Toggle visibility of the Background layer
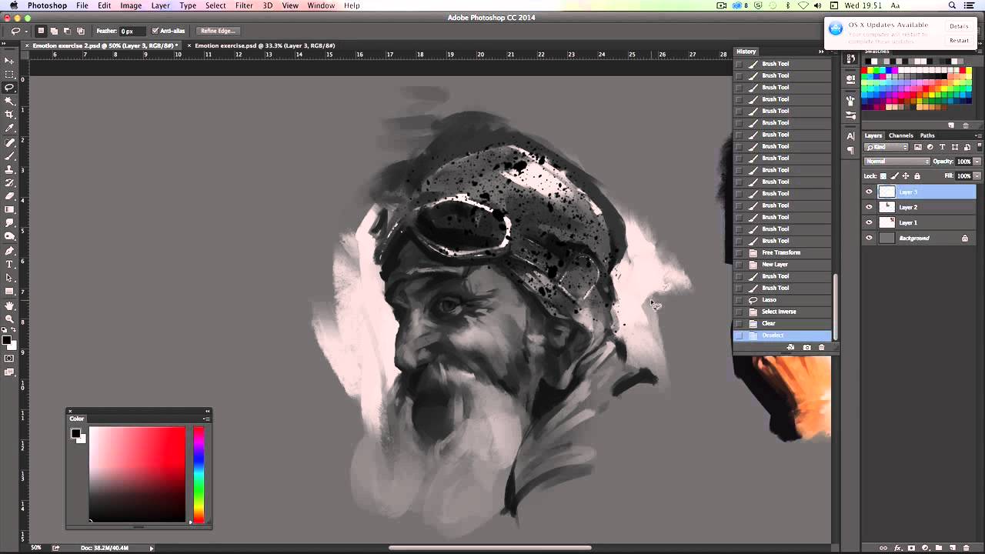The height and width of the screenshot is (554, 985). [869, 238]
